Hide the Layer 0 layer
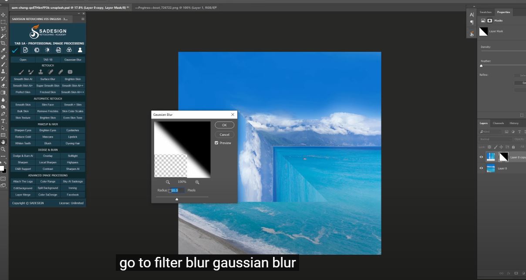 (481, 168)
